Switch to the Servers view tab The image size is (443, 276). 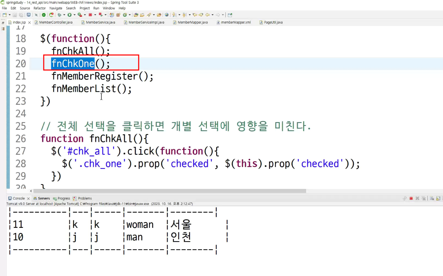tap(42, 198)
